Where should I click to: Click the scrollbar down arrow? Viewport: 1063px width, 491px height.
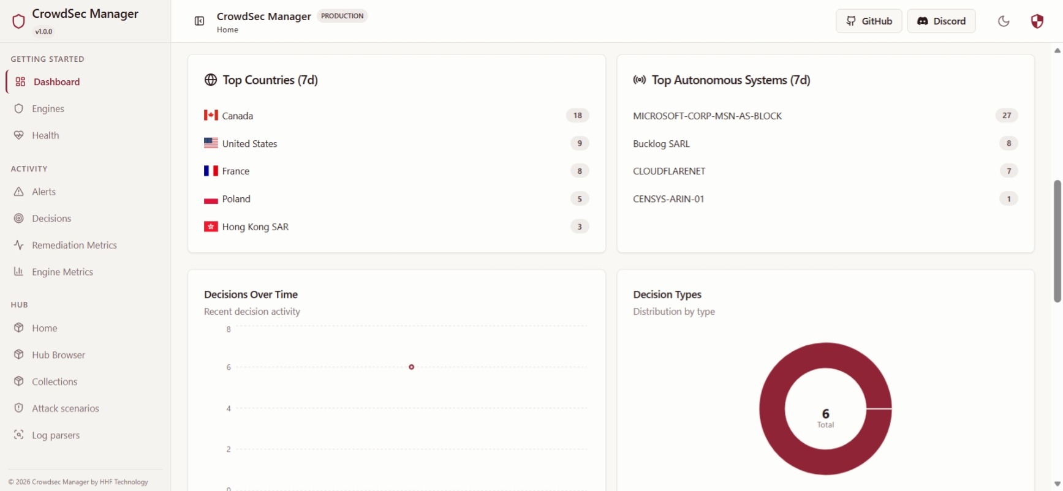(x=1057, y=484)
